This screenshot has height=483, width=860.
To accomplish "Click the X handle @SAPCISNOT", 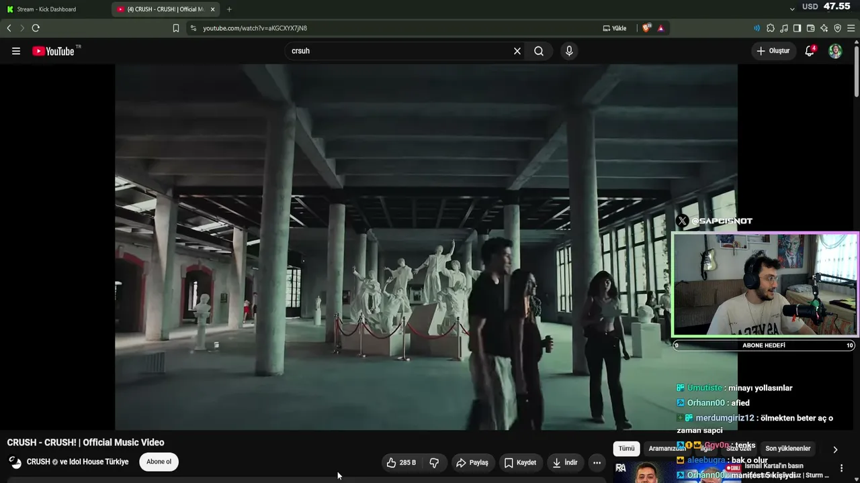I will point(722,221).
